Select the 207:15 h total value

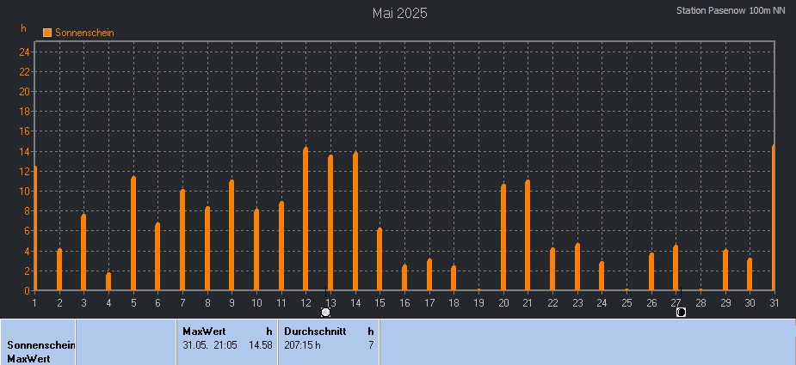point(303,346)
